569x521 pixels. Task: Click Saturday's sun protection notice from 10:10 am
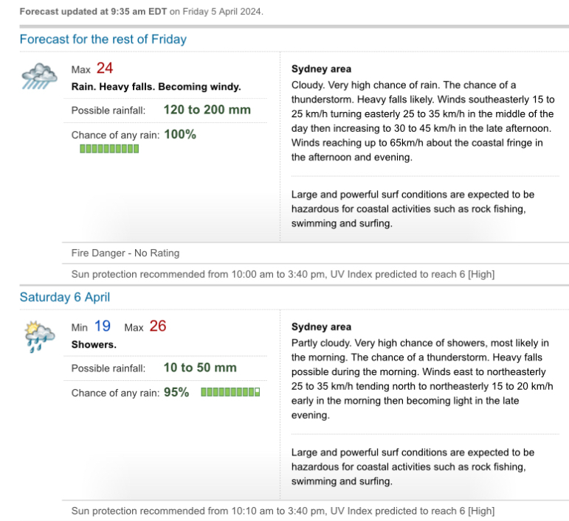pyautogui.click(x=283, y=511)
